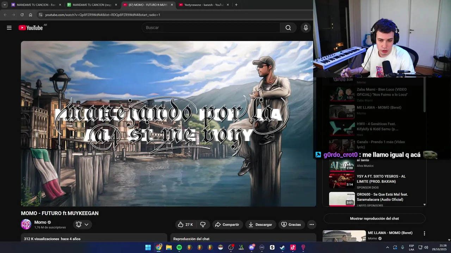Toggle the notification bell for Momo

click(x=79, y=225)
